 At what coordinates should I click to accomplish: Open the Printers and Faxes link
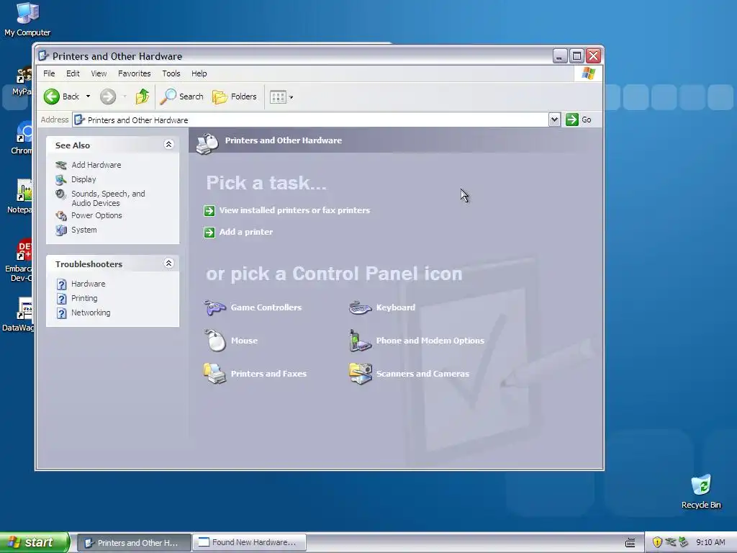coord(268,374)
